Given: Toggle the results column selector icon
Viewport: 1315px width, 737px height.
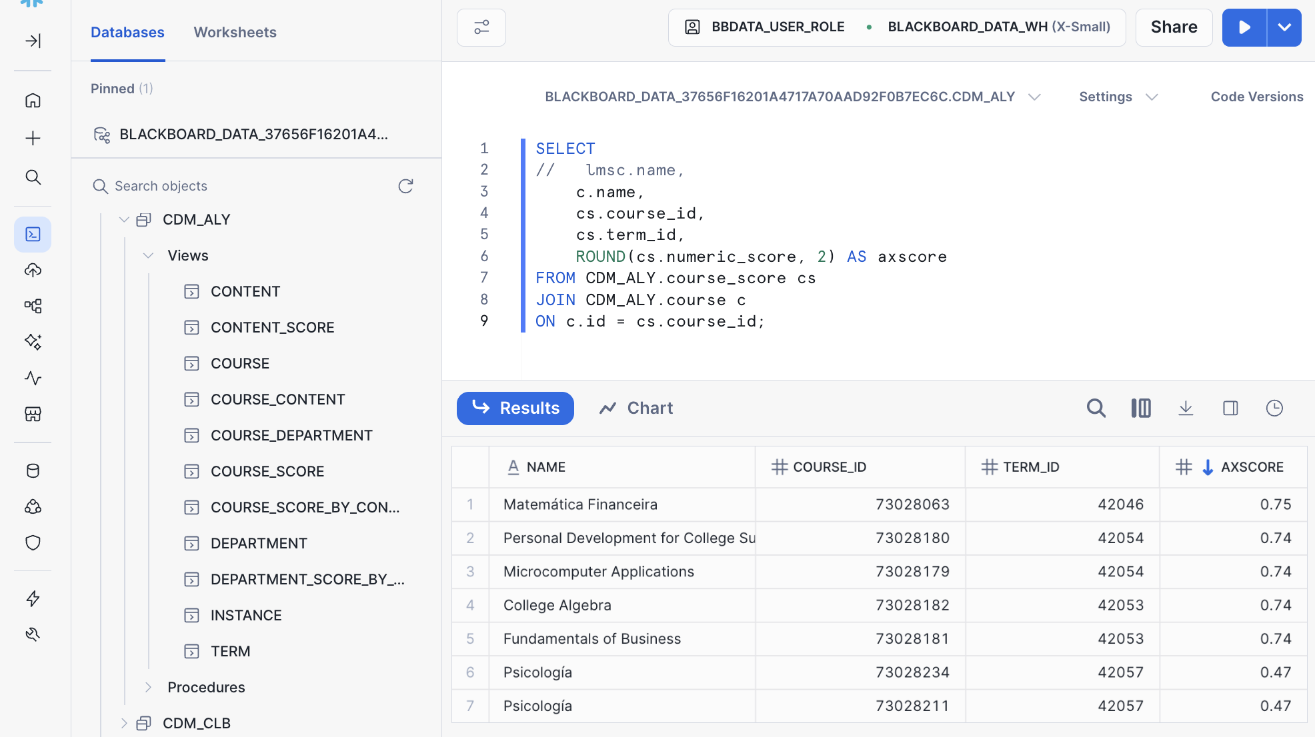Looking at the screenshot, I should 1140,408.
